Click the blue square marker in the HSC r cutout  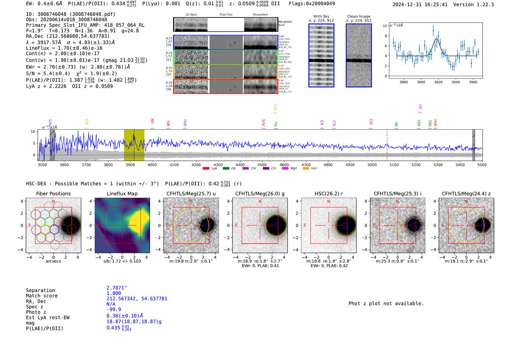click(345, 225)
